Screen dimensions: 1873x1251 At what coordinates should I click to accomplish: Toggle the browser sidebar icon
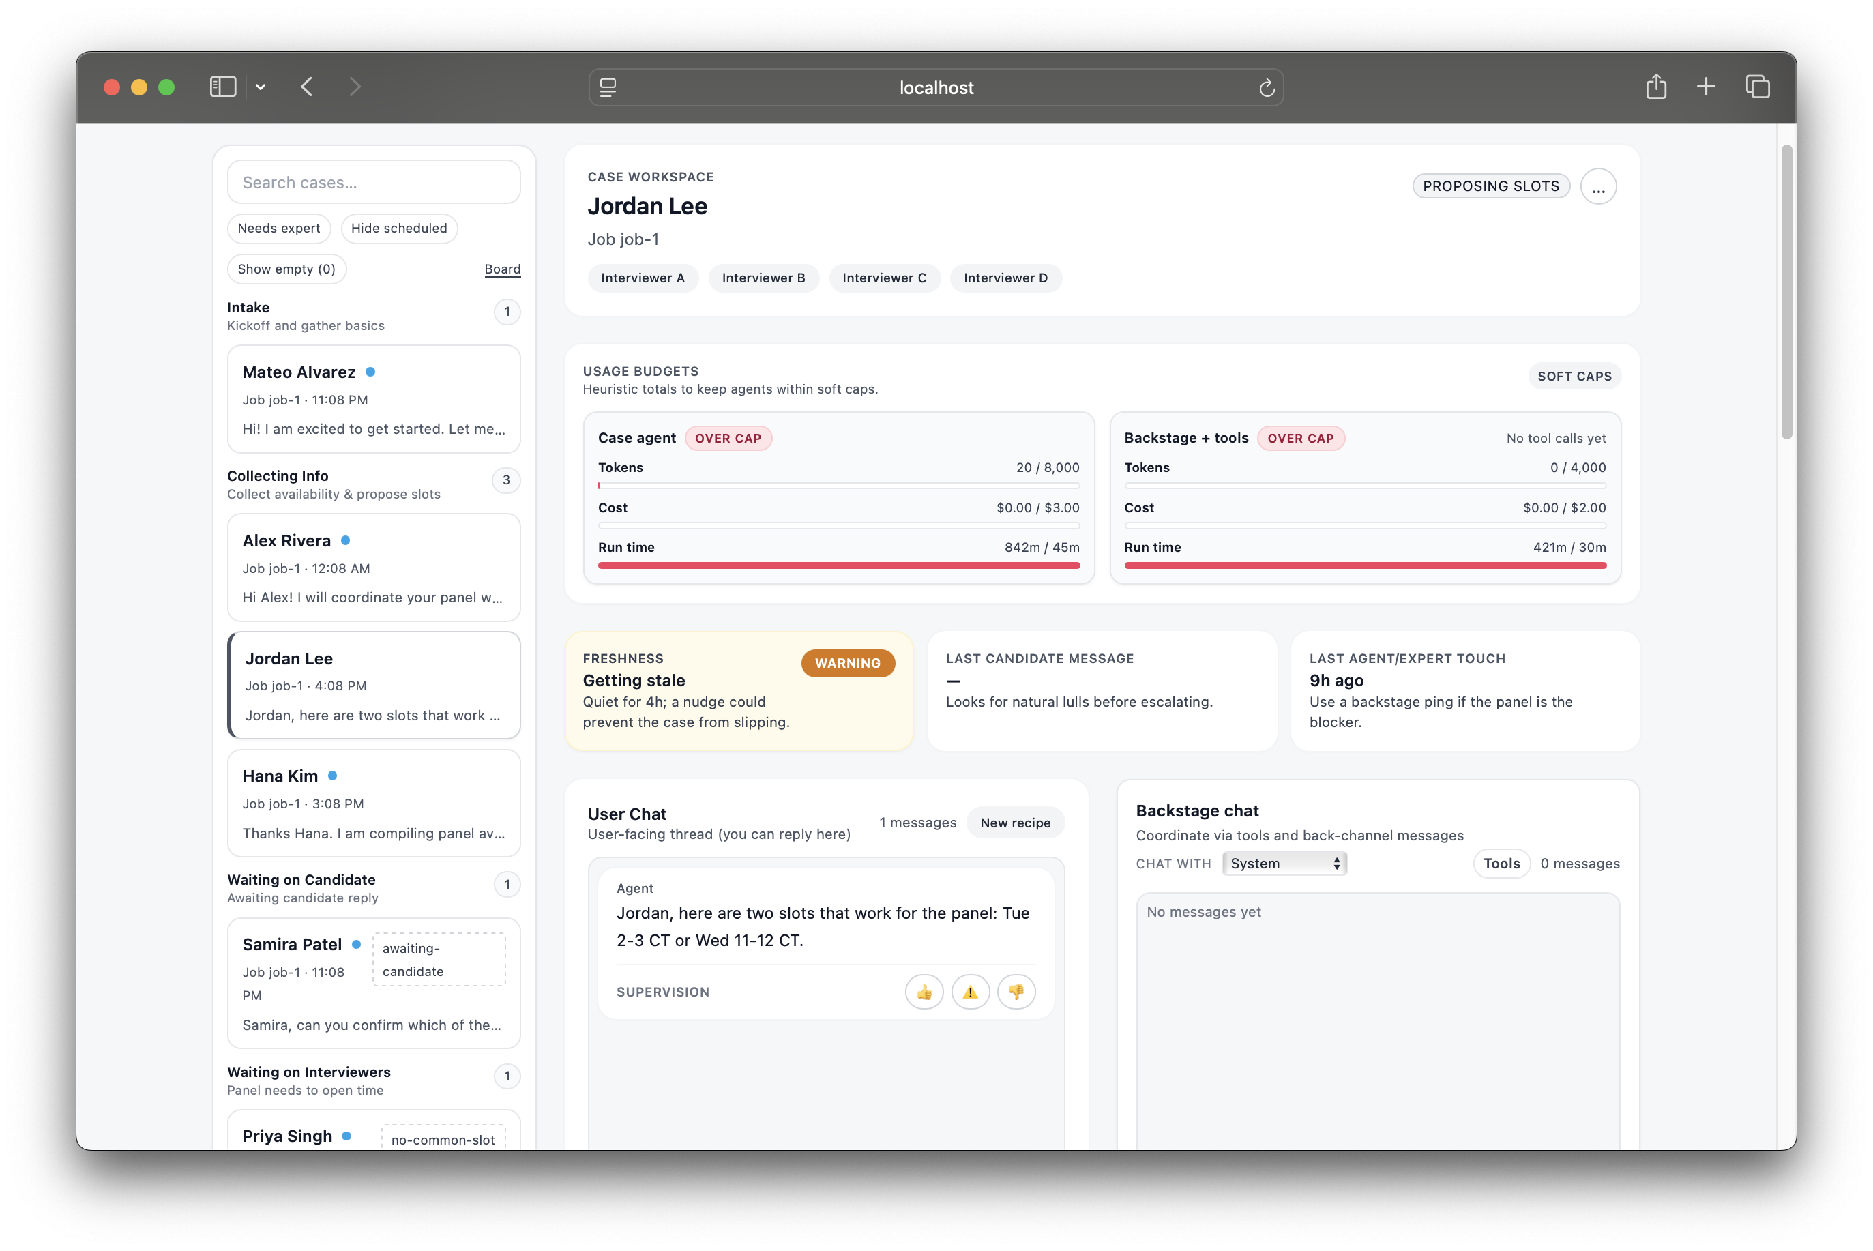point(222,87)
